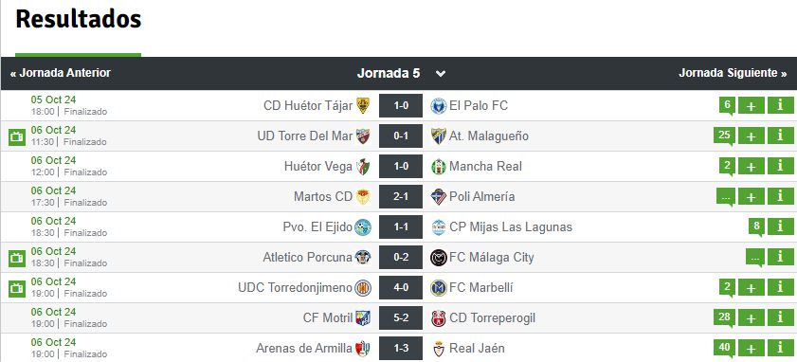Click the 5-2 score for CF Motril match

pos(401,318)
